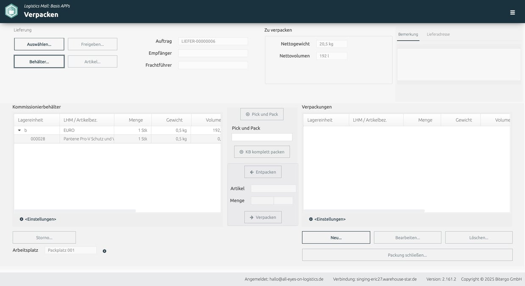Open the hamburger menu in header

click(x=512, y=12)
